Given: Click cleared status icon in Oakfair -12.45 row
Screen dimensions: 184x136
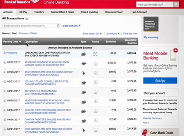Looking at the screenshot, I should click(96, 120).
